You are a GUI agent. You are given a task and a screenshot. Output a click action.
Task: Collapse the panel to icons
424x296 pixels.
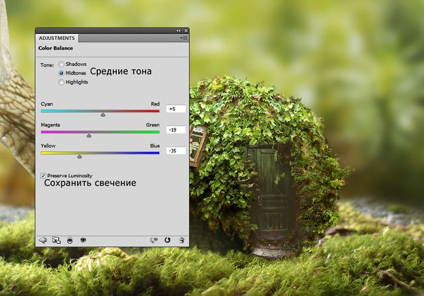click(179, 31)
